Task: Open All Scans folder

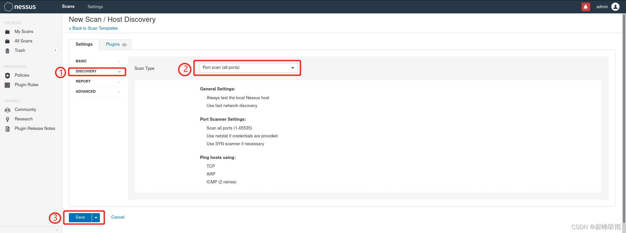Action: click(23, 41)
